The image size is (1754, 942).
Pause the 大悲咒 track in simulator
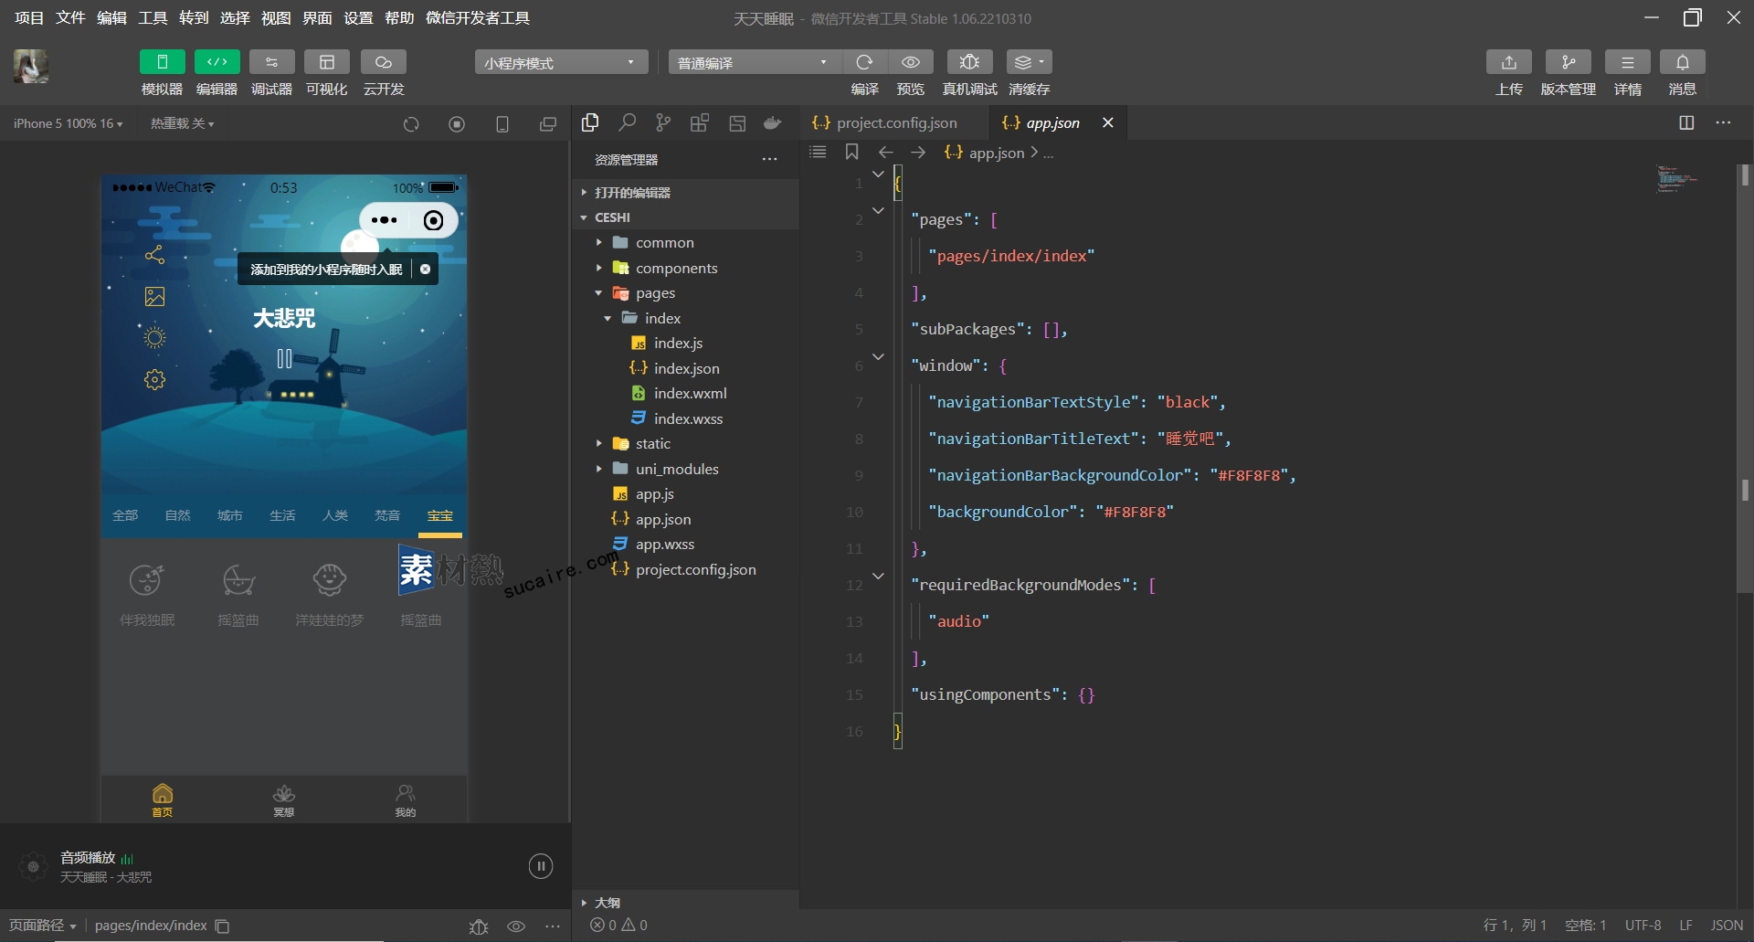tap(284, 359)
